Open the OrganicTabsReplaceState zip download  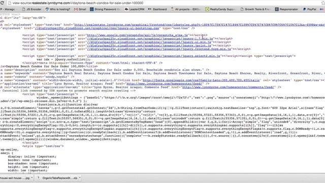pyautogui.click(x=60, y=178)
